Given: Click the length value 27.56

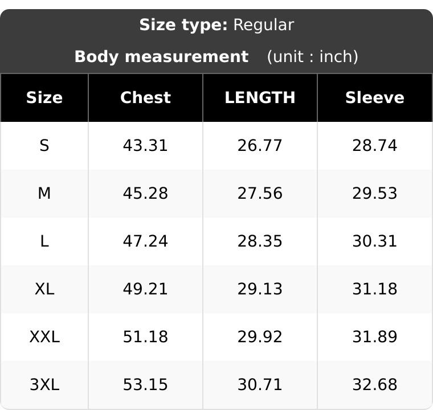Looking at the screenshot, I should 260,193.
